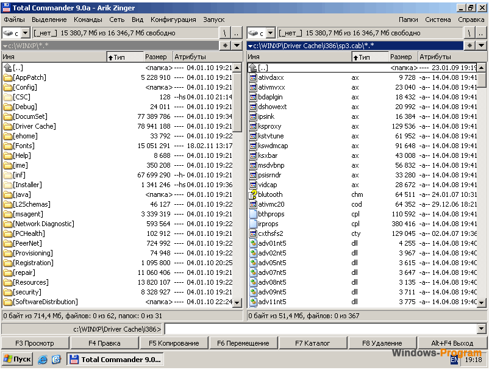Select the Fonts folder icon
Image resolution: width=489 pixels, height=370 pixels.
(x=8, y=146)
